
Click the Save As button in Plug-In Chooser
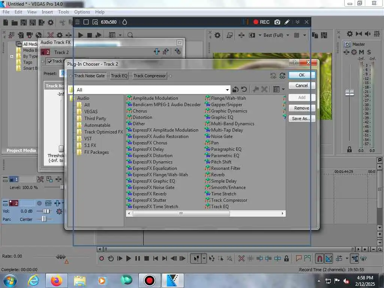302,118
